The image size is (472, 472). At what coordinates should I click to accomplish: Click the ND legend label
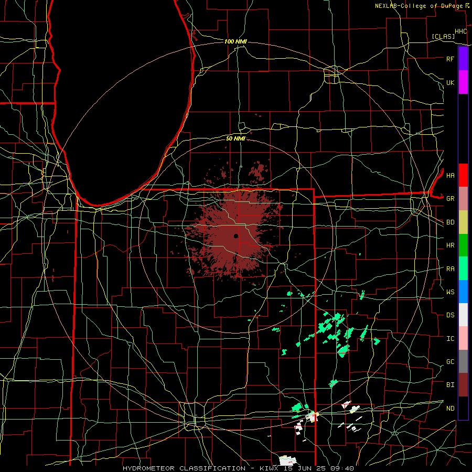(x=450, y=409)
